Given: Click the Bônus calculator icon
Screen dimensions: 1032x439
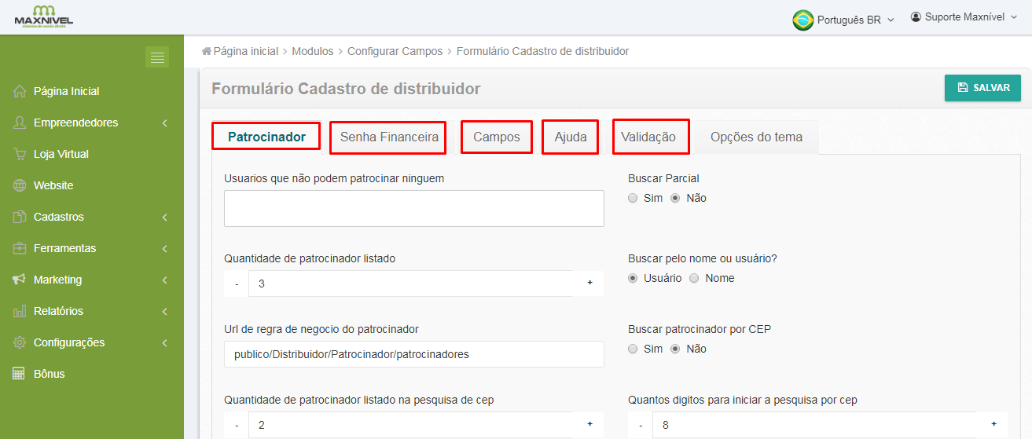Looking at the screenshot, I should (20, 374).
